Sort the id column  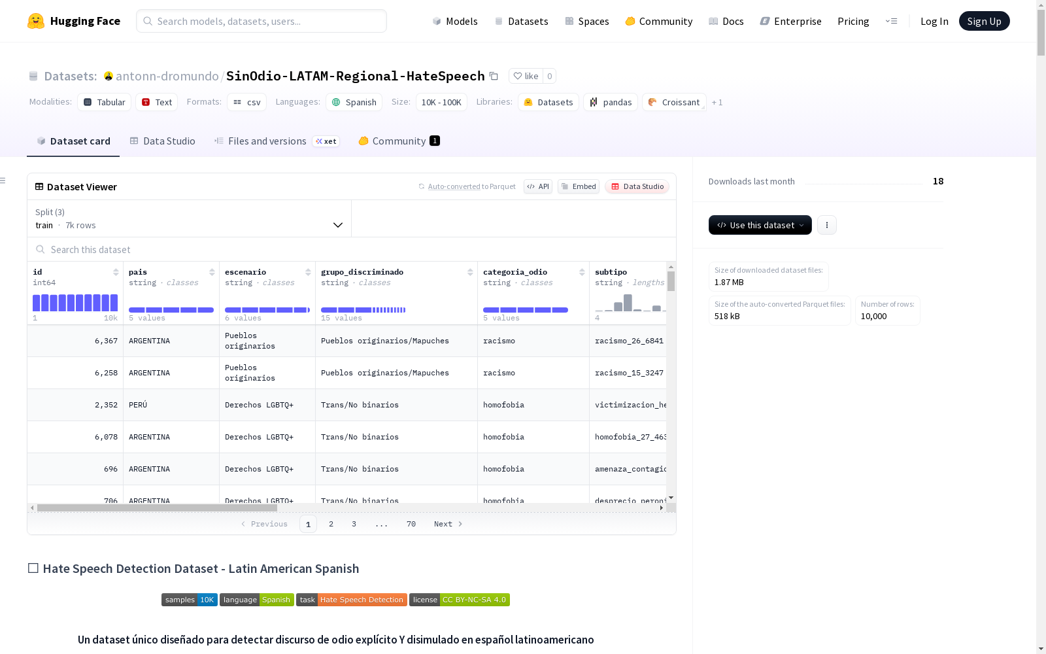pyautogui.click(x=116, y=272)
